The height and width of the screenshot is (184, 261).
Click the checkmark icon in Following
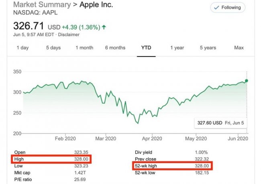tap(217, 8)
